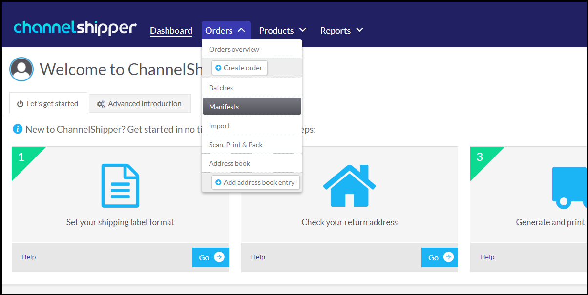The width and height of the screenshot is (588, 295).
Task: Click the shipping label document icon
Action: click(120, 186)
